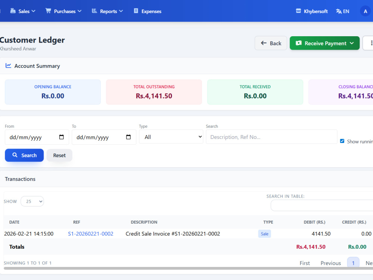Click the Closing Balance card
The image size is (373, 280).
tap(341, 92)
